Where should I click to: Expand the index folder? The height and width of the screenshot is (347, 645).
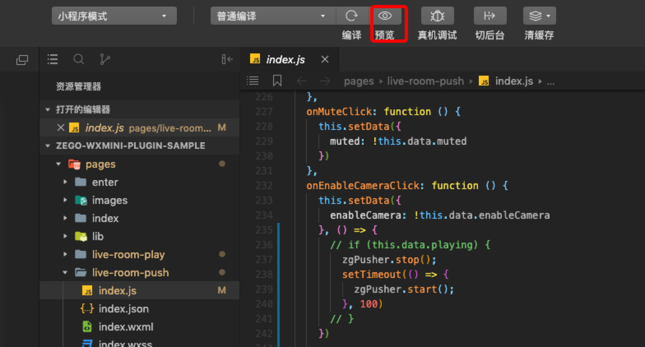pos(65,218)
